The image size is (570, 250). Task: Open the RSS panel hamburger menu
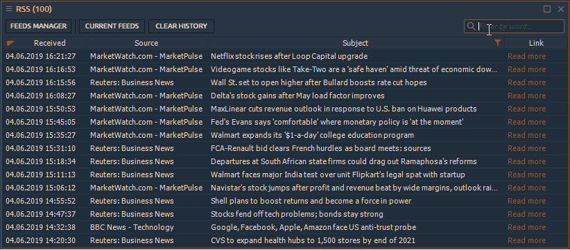click(9, 9)
